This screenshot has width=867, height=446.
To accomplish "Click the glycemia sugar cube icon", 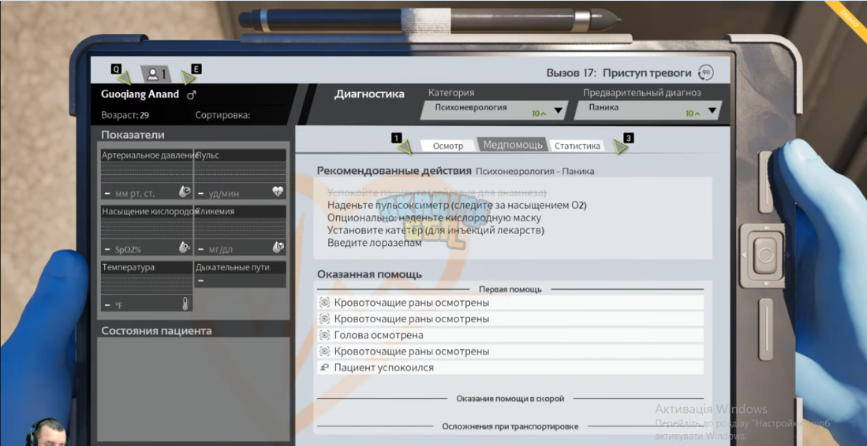I will pos(278,247).
